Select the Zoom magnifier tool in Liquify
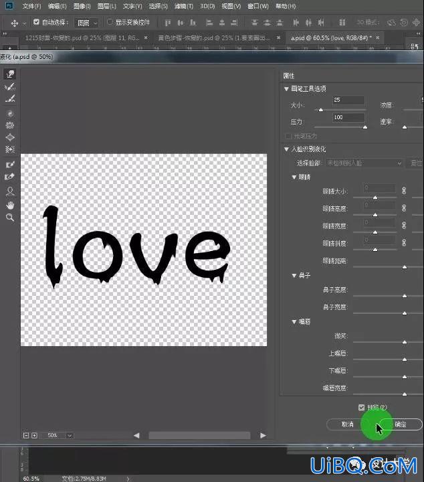Screen dimensions: 424x482 10,218
